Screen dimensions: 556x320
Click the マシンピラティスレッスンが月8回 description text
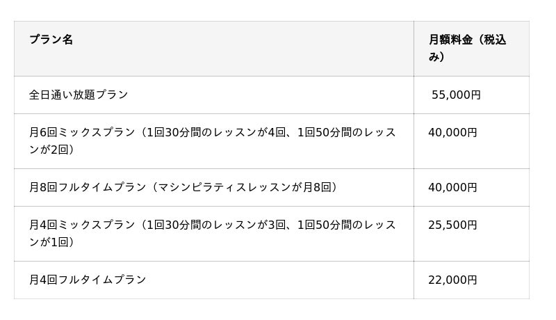click(x=244, y=187)
